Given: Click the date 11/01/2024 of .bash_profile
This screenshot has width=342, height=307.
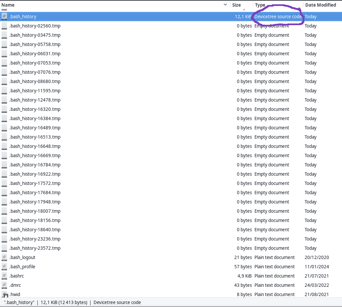Looking at the screenshot, I should pyautogui.click(x=317, y=267).
